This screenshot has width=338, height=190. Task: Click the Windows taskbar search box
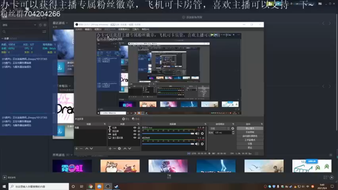(x=39, y=187)
